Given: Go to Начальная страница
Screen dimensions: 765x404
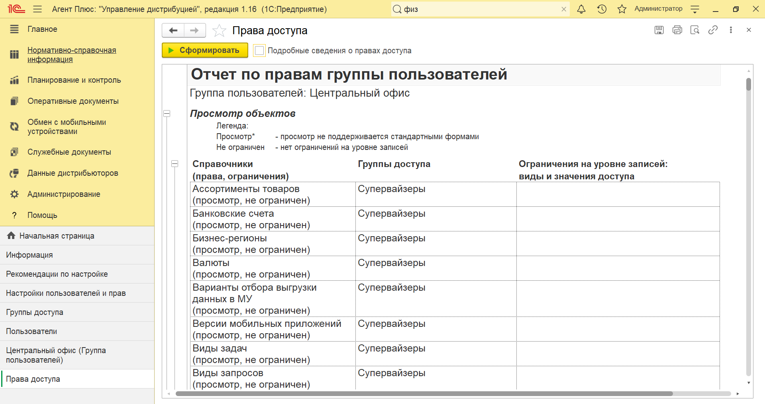Looking at the screenshot, I should click(x=77, y=236).
